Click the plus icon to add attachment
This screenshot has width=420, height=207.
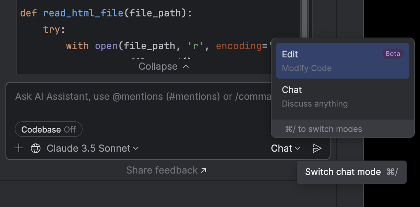(19, 148)
